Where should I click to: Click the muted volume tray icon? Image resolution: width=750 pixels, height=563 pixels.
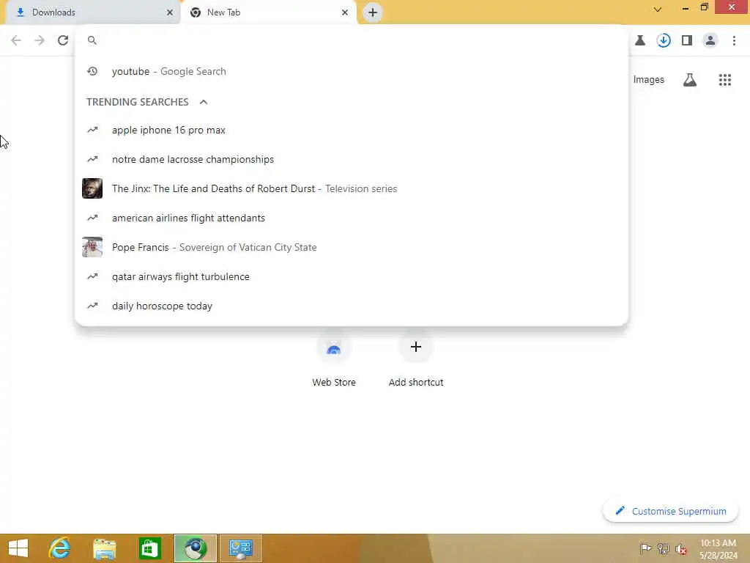point(681,548)
